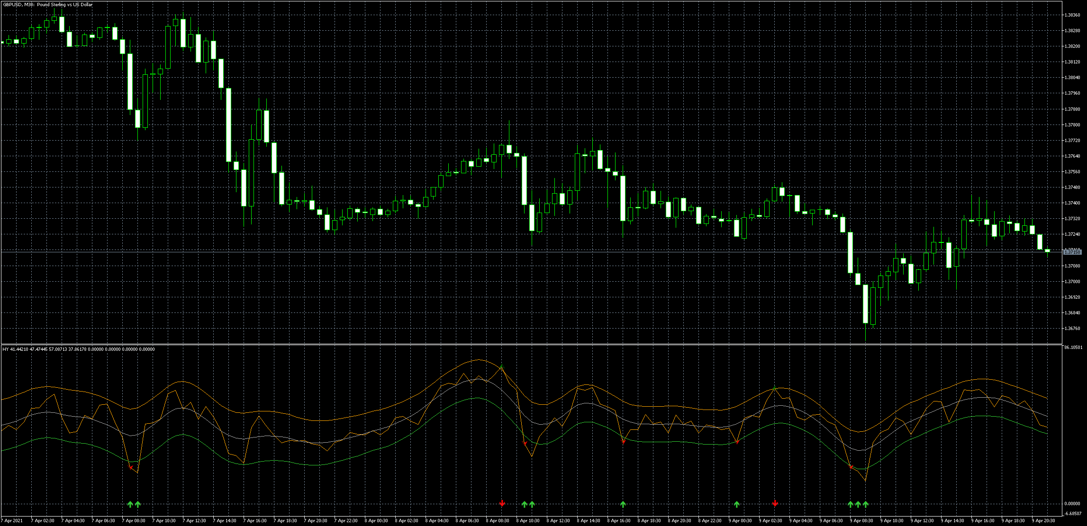The width and height of the screenshot is (1087, 526).
Task: Click the green up arrow above 9 Apr 00:30
Action: [737, 504]
